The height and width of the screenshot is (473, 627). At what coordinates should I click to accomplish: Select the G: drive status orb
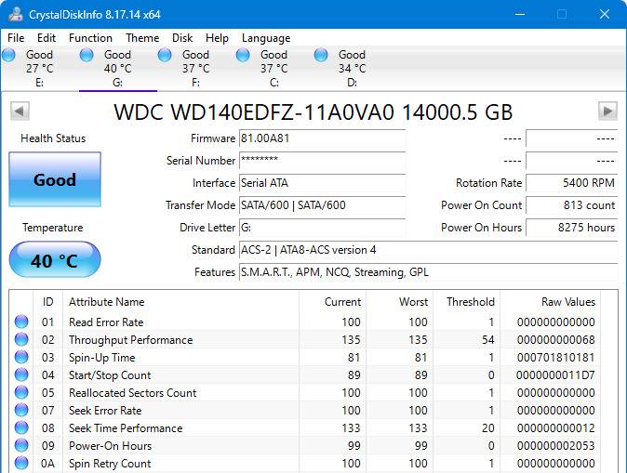87,56
